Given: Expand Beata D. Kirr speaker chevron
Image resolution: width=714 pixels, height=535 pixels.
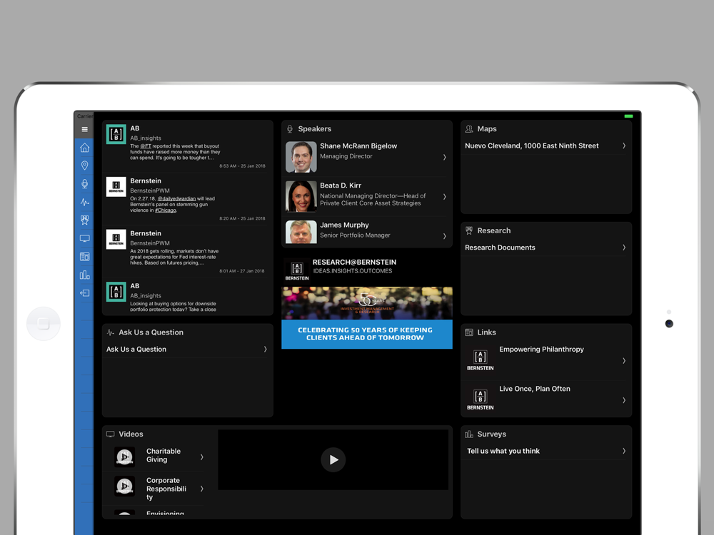Looking at the screenshot, I should pyautogui.click(x=444, y=197).
